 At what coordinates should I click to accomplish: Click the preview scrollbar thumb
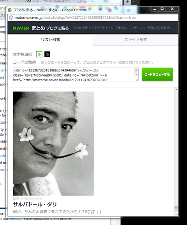pos(176,208)
